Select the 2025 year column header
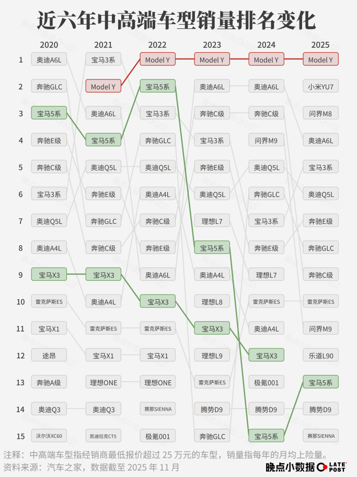Screen dimensions: 357x477 (x=320, y=45)
